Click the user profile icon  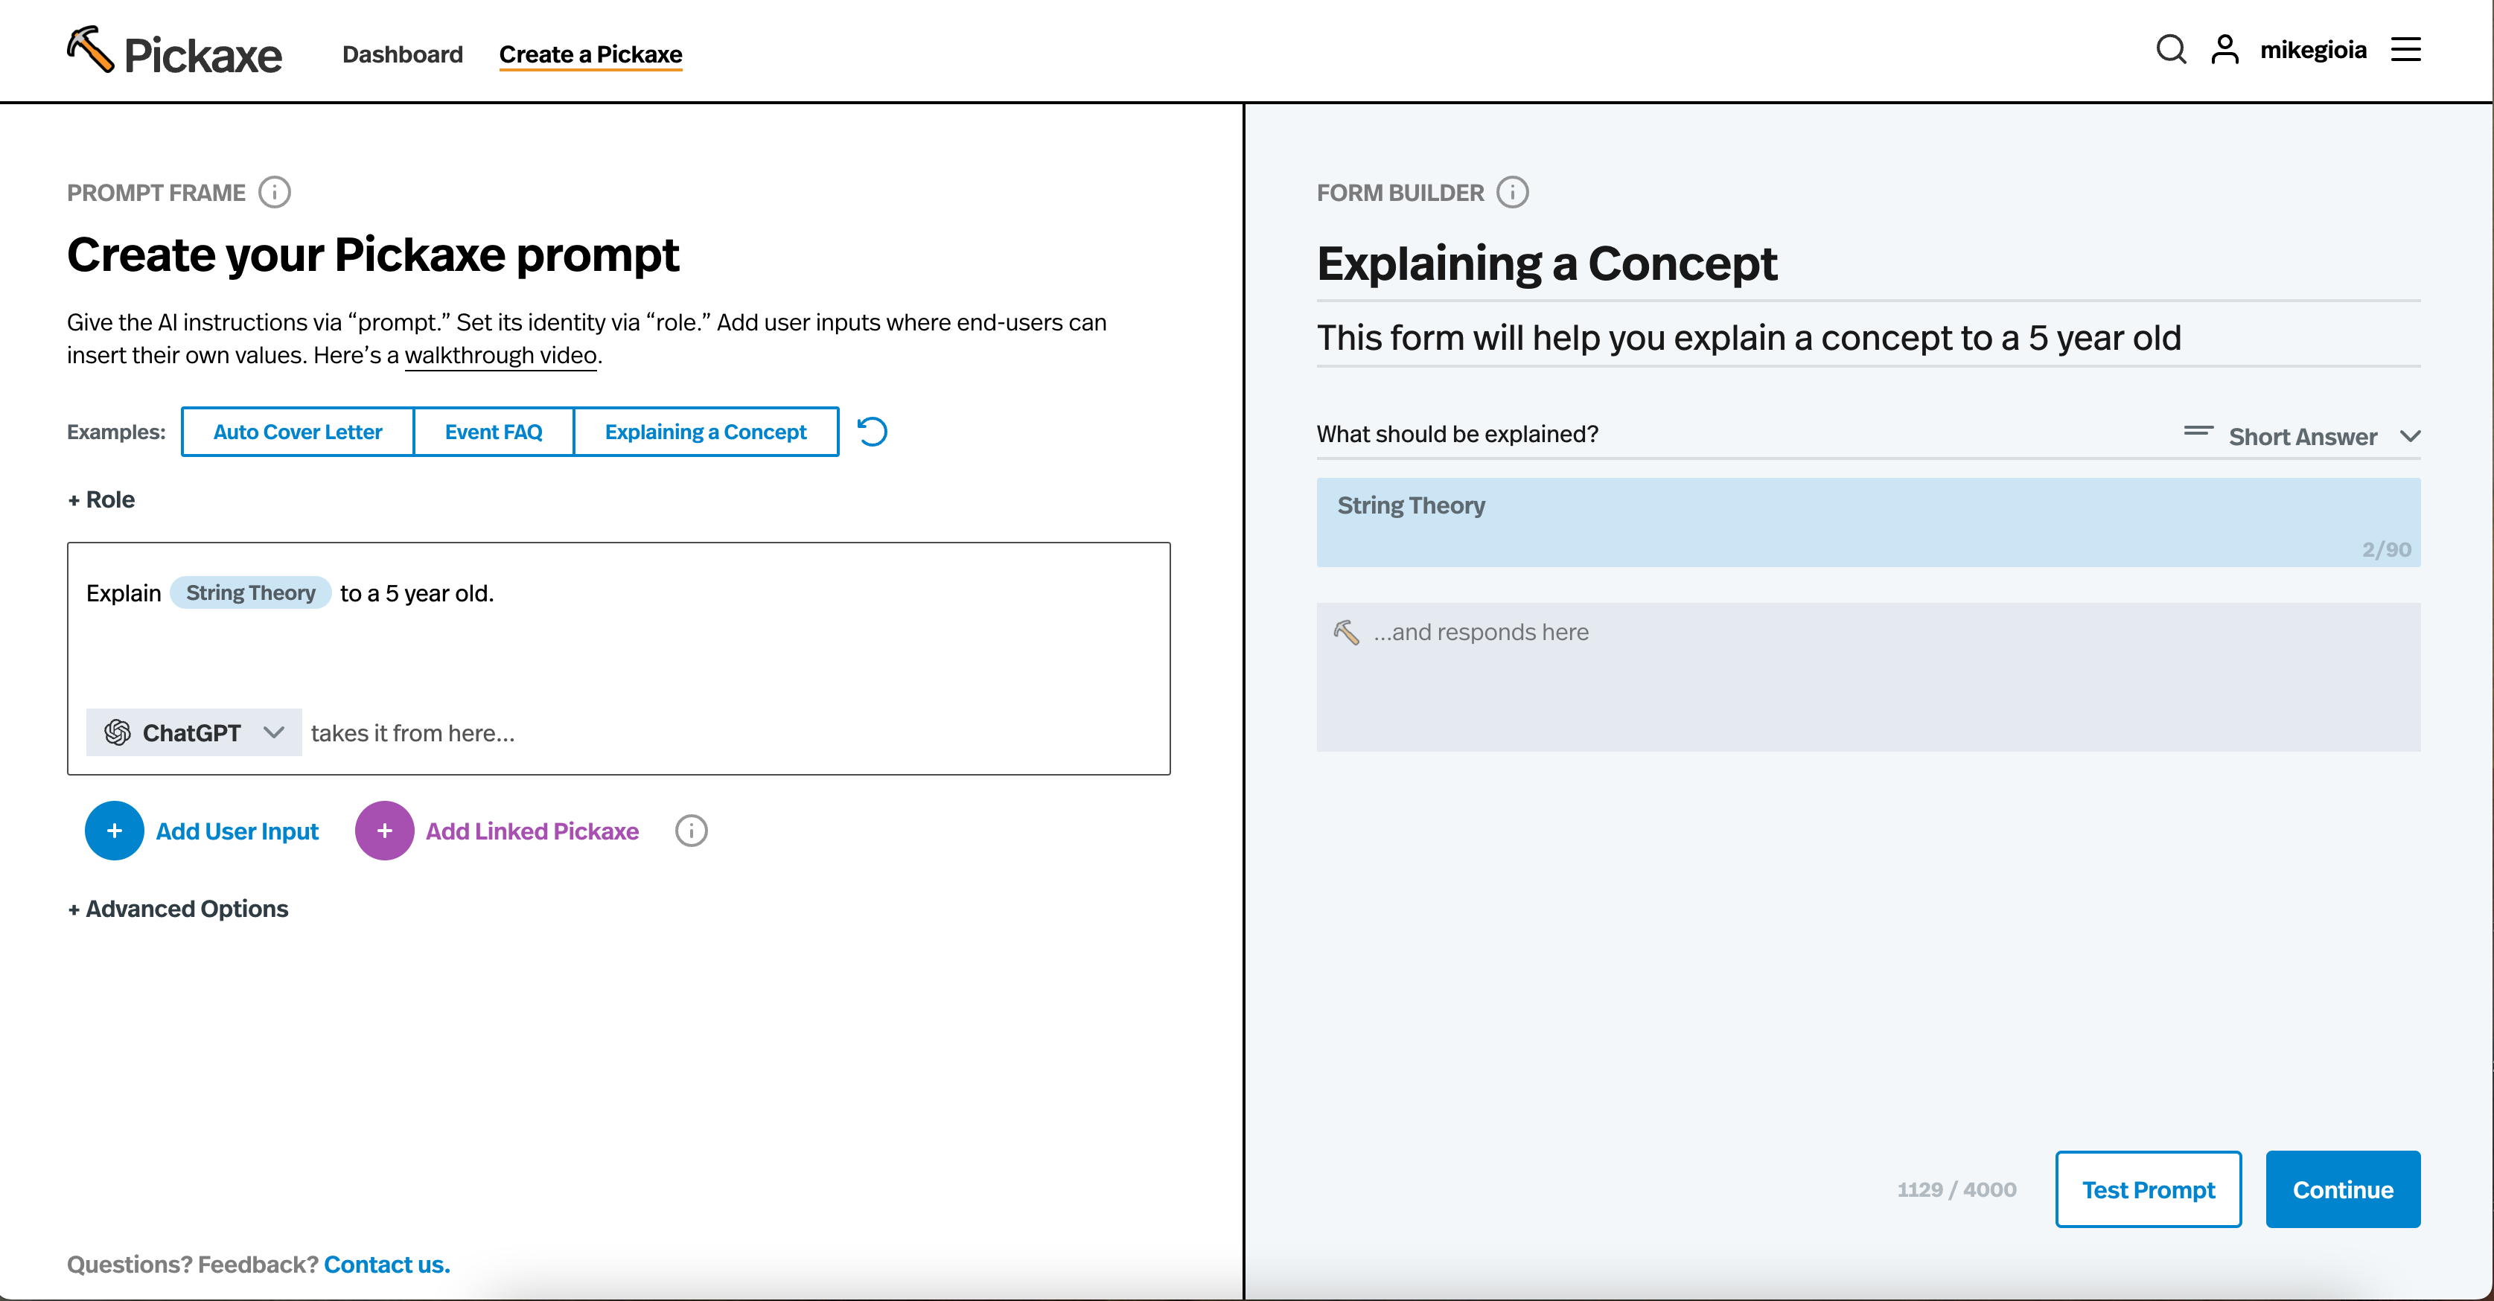[x=2224, y=49]
